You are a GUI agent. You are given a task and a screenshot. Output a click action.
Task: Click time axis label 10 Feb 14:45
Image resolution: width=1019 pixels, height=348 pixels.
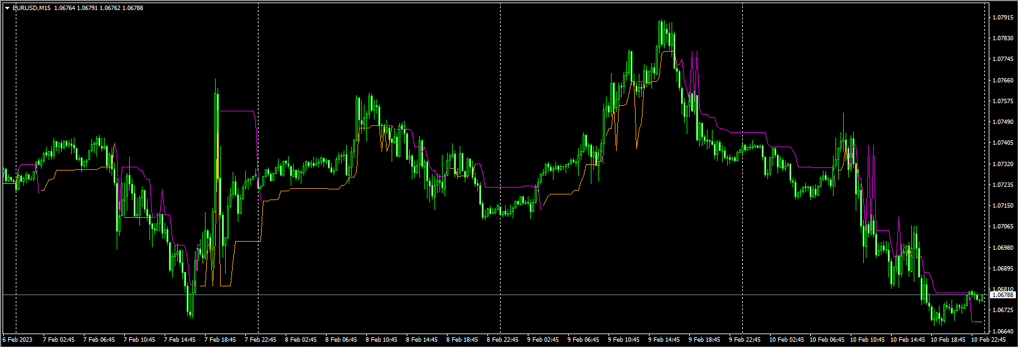[x=907, y=340]
